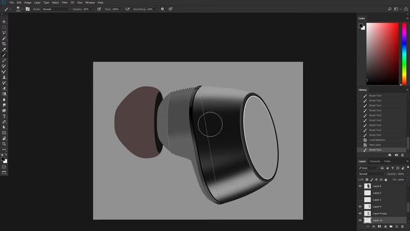This screenshot has height=231, width=410.
Task: Select the Hand tool
Action: point(4,139)
